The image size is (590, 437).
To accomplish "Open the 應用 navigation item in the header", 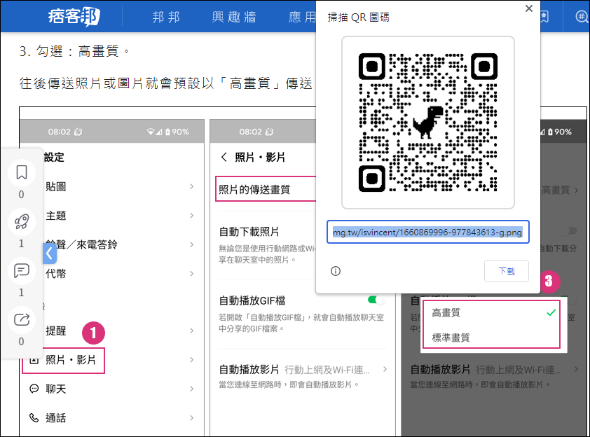I will click(x=302, y=17).
